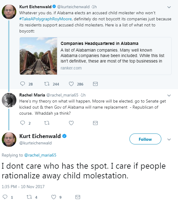Share Rachel Maria's tweet via message envelope
Image resolution: width=178 pixels, height=206 pixels.
95,123
